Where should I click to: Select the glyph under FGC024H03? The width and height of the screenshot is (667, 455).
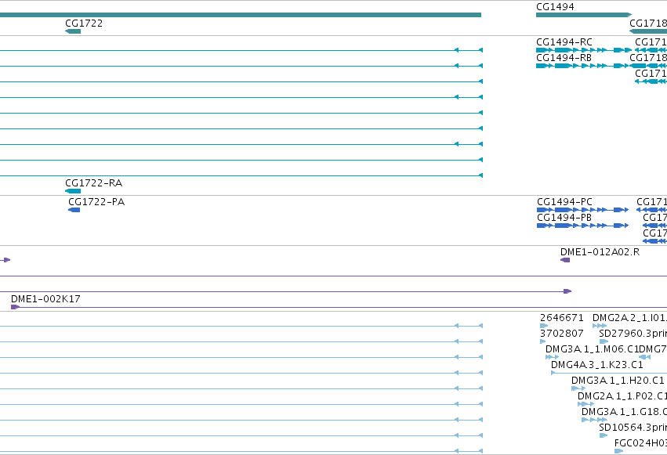click(x=619, y=451)
